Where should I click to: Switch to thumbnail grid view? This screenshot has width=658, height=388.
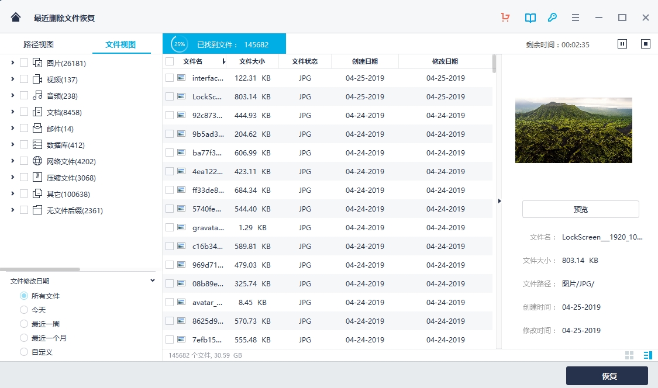[629, 355]
